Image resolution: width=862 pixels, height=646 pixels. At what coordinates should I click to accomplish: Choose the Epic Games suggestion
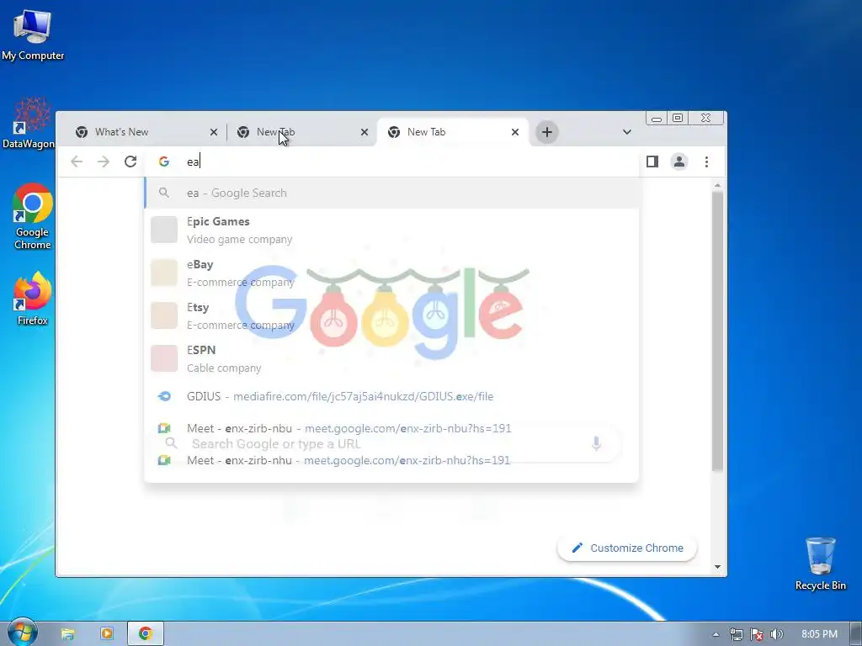pos(391,230)
